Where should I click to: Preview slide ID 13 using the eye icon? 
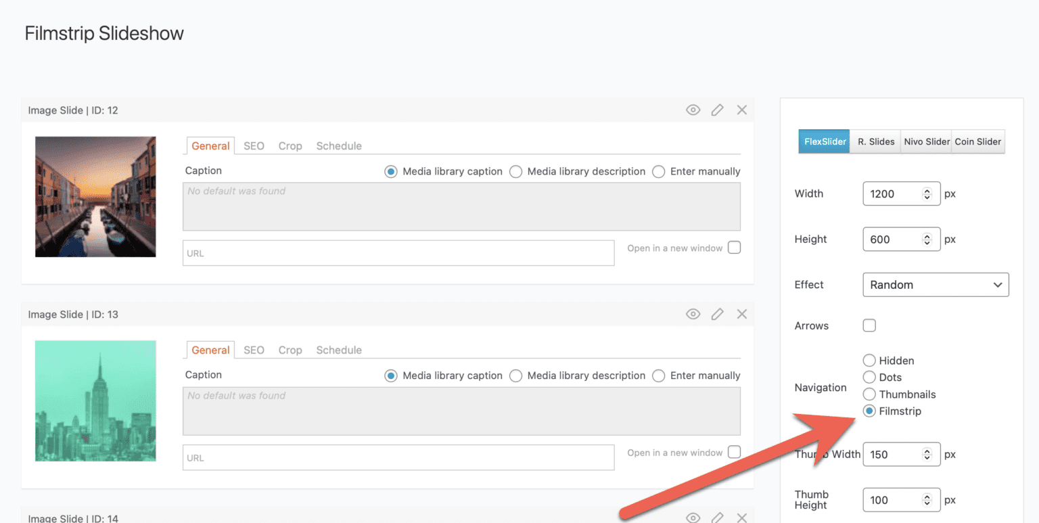point(693,314)
